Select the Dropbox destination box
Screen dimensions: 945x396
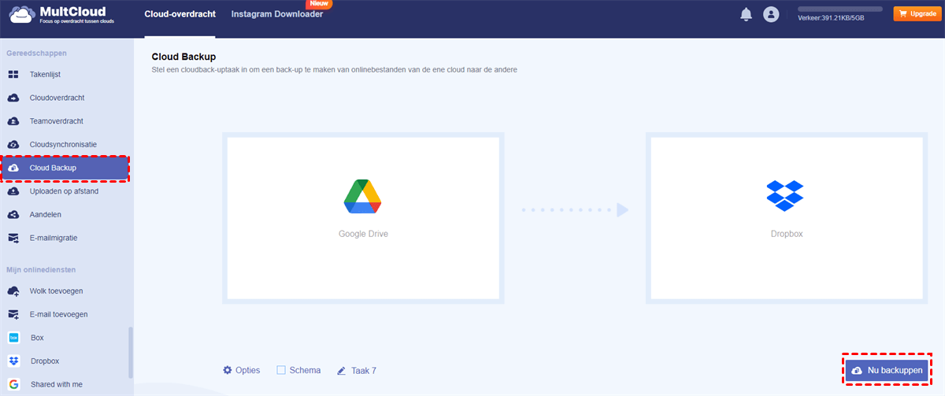coord(785,219)
